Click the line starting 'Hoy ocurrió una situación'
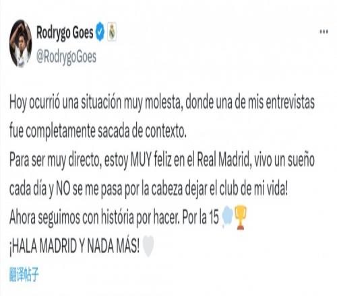 162,104
